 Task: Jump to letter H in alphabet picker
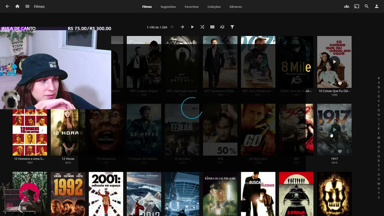point(379,115)
